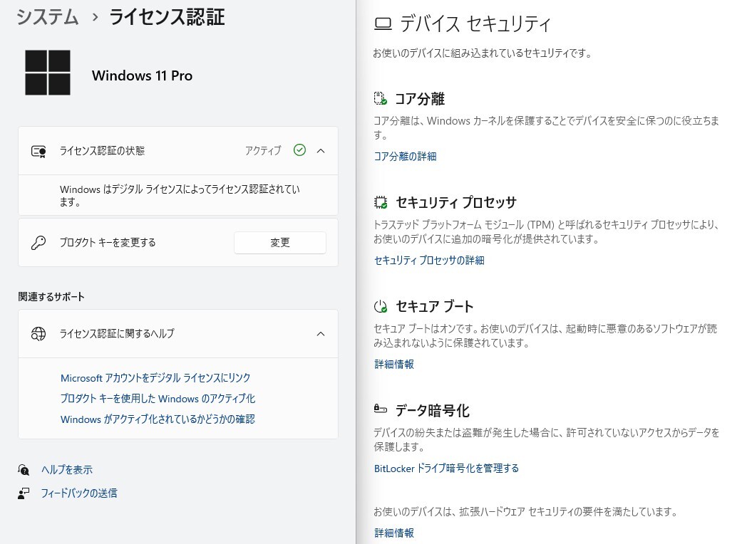The width and height of the screenshot is (747, 544).
Task: Click the ライセンス認証の状態 label
Action: (102, 151)
